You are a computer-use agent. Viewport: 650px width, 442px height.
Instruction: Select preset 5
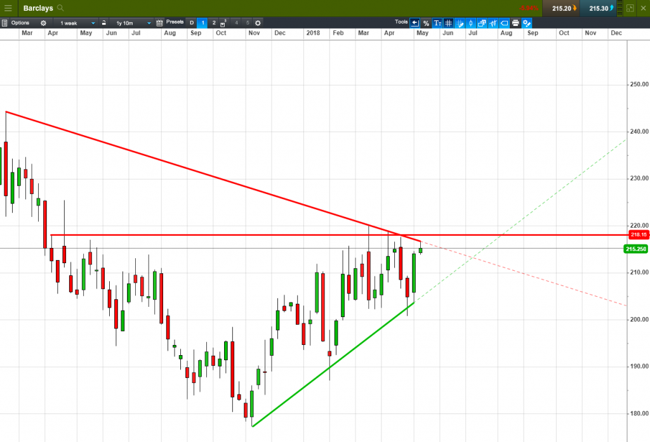tap(248, 23)
